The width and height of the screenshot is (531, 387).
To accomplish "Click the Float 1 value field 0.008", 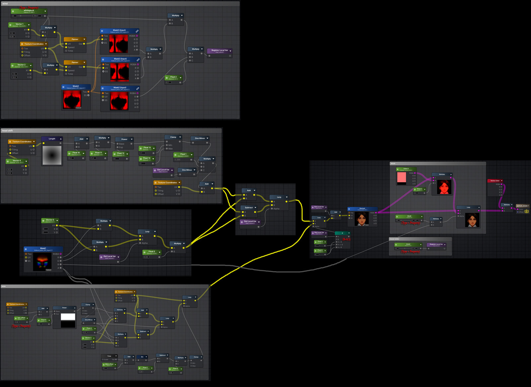I will 178,160.
